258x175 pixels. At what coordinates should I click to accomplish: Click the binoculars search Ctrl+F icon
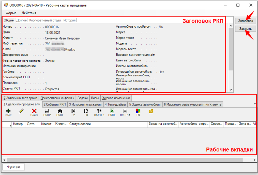[x=60, y=111]
